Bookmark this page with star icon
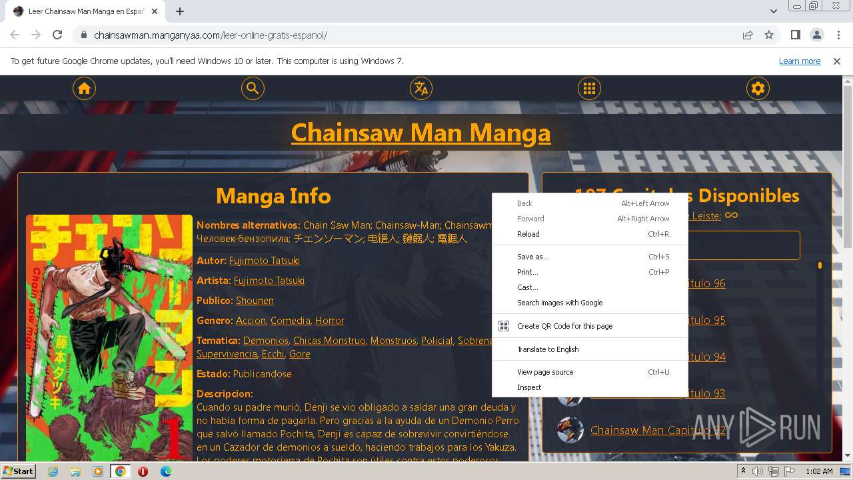The image size is (853, 480). [769, 35]
